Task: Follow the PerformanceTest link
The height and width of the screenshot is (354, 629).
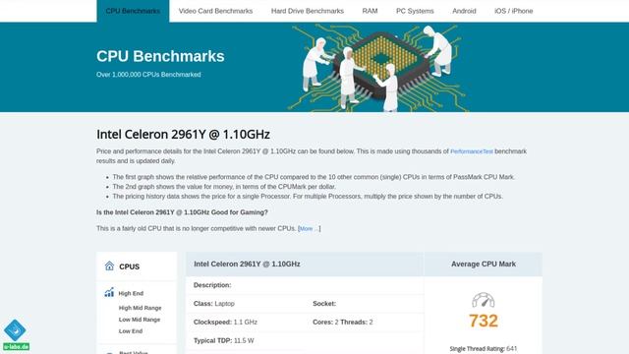Action: point(472,151)
